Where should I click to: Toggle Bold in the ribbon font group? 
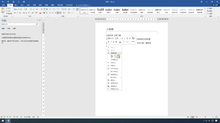[x=15, y=13]
